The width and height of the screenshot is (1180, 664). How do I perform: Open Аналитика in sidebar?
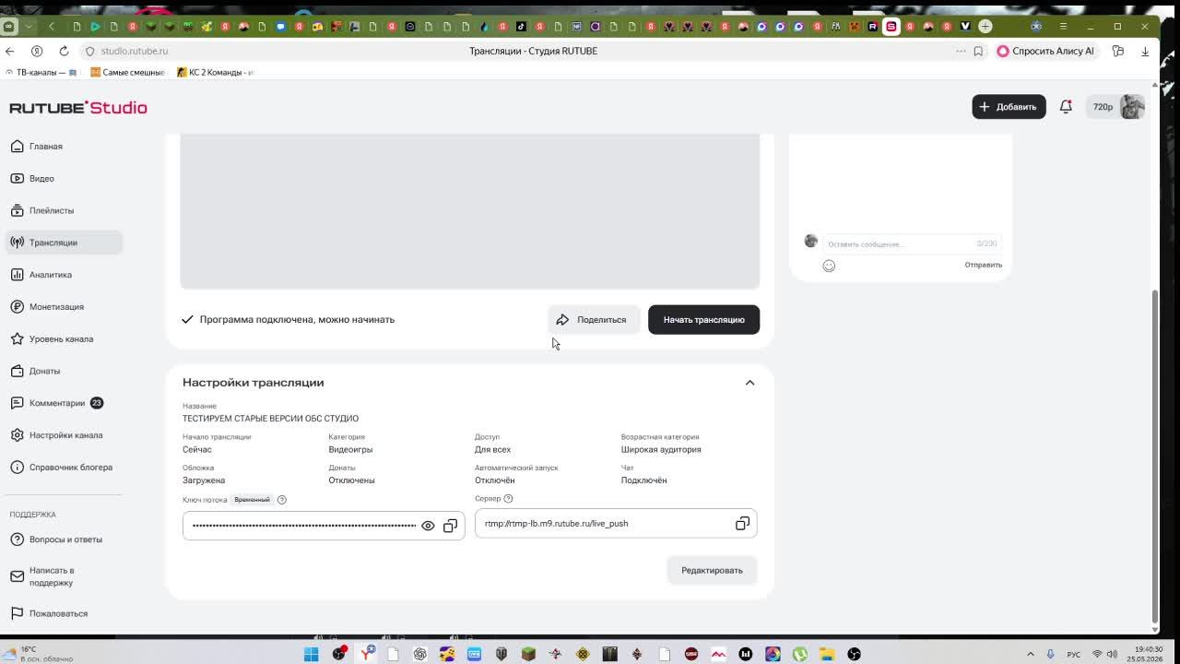tap(64, 275)
